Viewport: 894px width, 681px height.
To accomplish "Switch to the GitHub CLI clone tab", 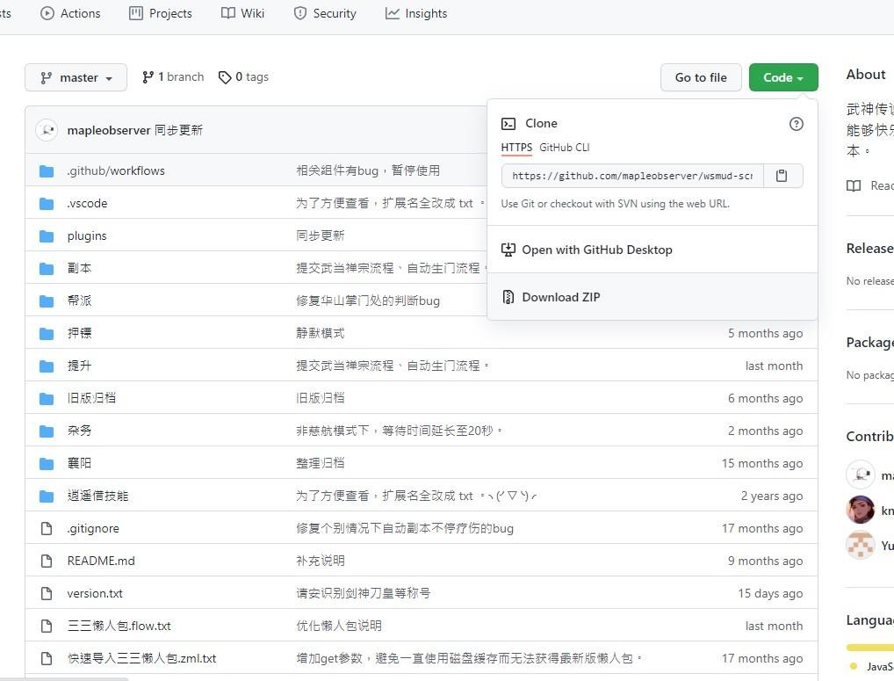I will pyautogui.click(x=564, y=148).
